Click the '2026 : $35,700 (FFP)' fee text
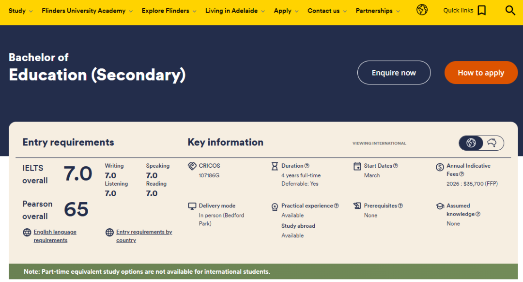The image size is (523, 282). point(472,184)
